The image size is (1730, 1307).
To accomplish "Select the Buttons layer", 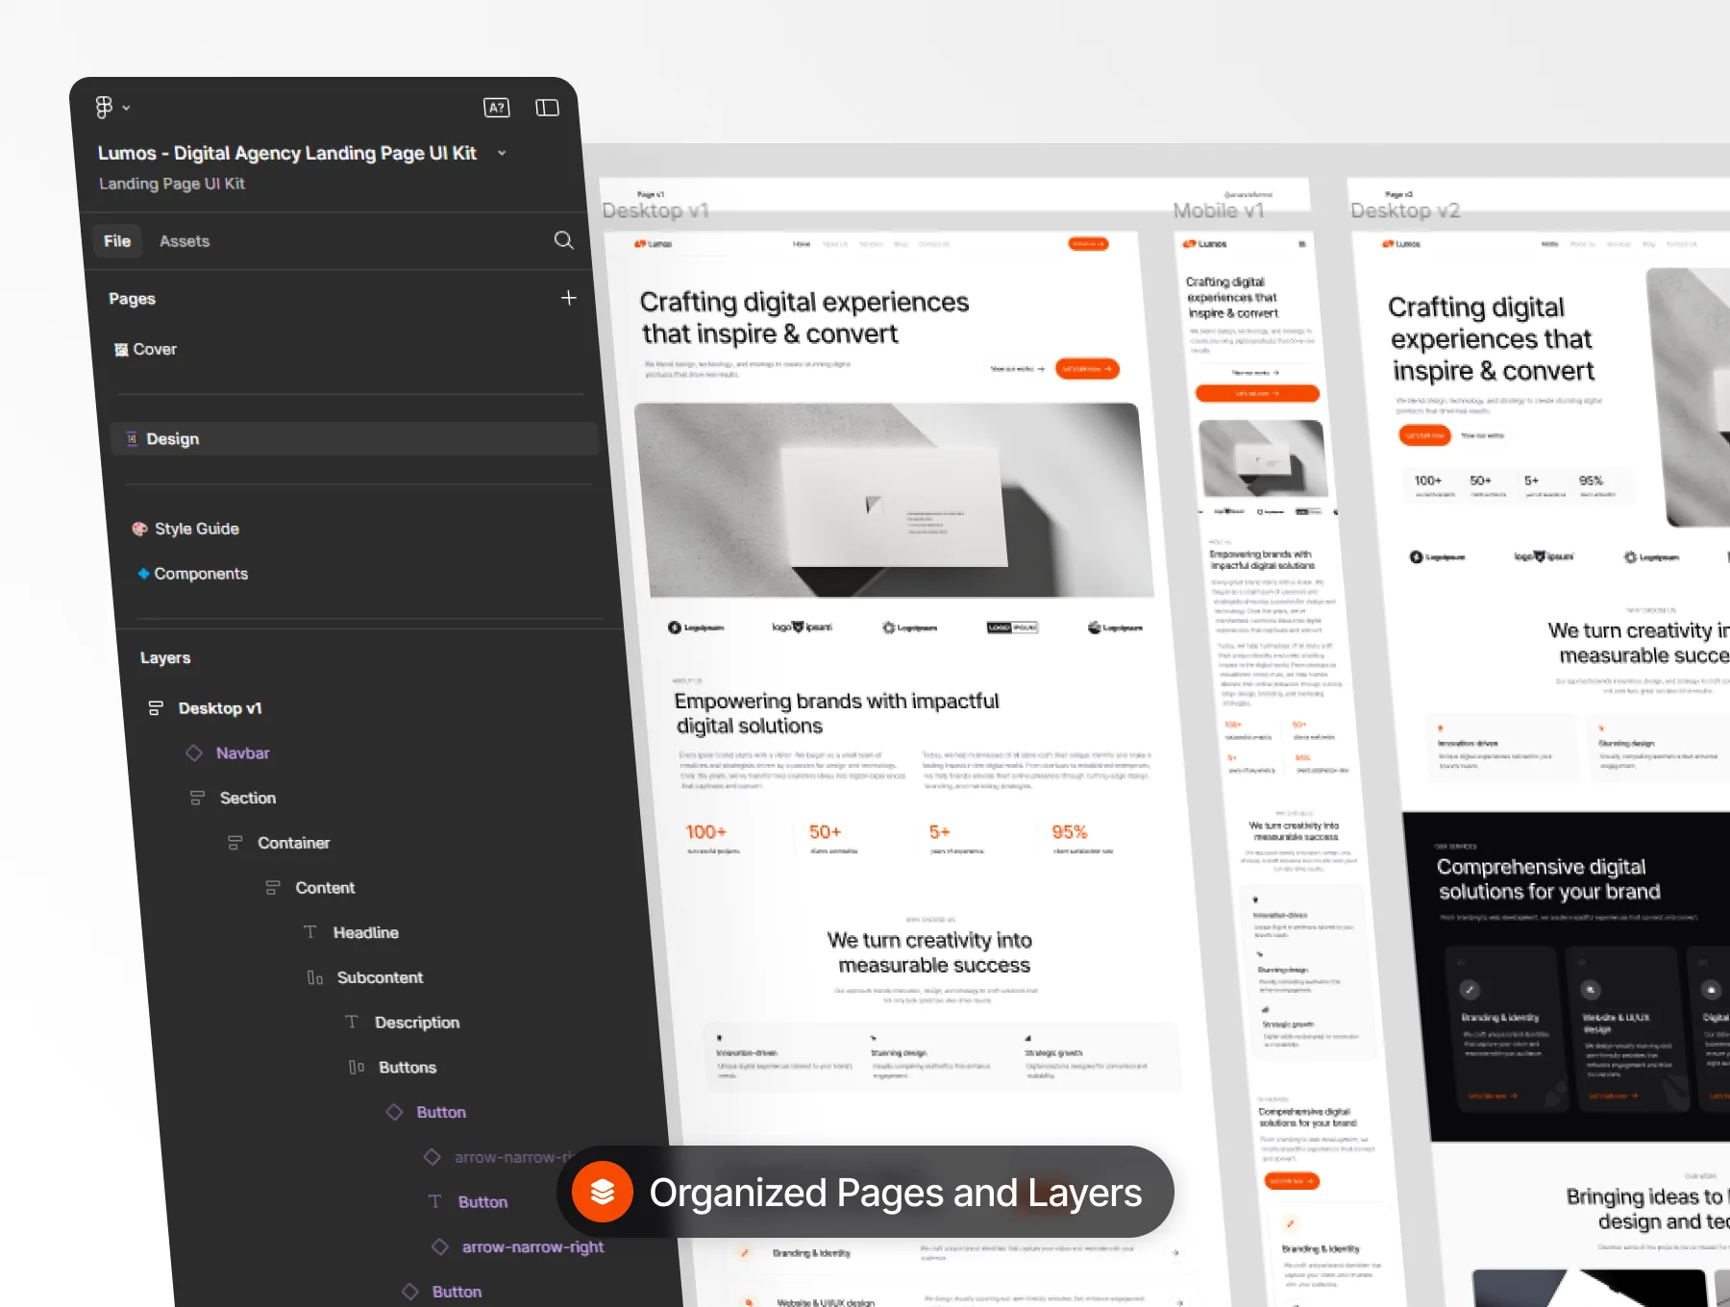I will tap(408, 1068).
